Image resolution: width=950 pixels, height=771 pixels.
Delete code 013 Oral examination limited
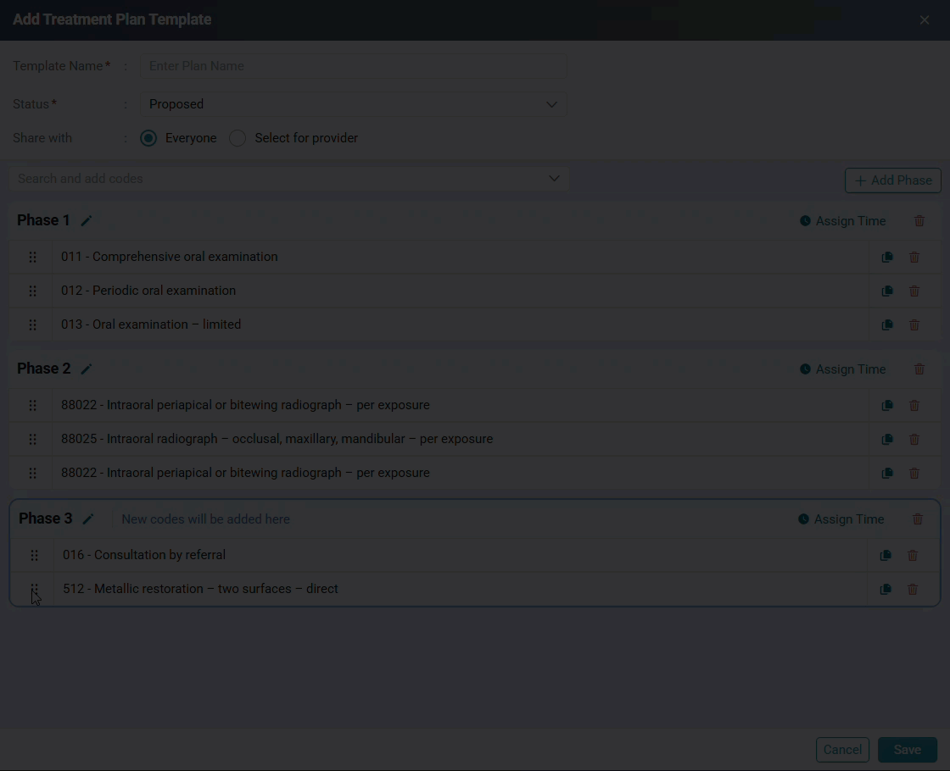(914, 325)
